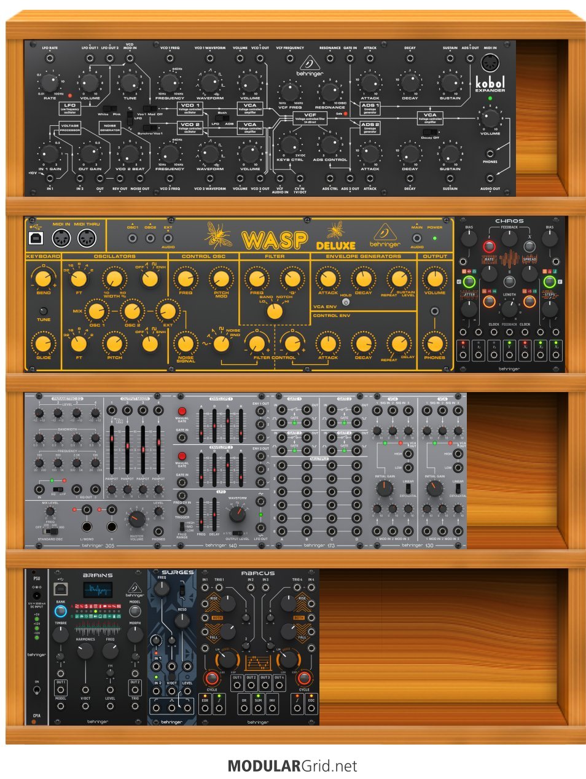The width and height of the screenshot is (586, 779).
Task: Click the WASP USB port
Action: (x=37, y=238)
